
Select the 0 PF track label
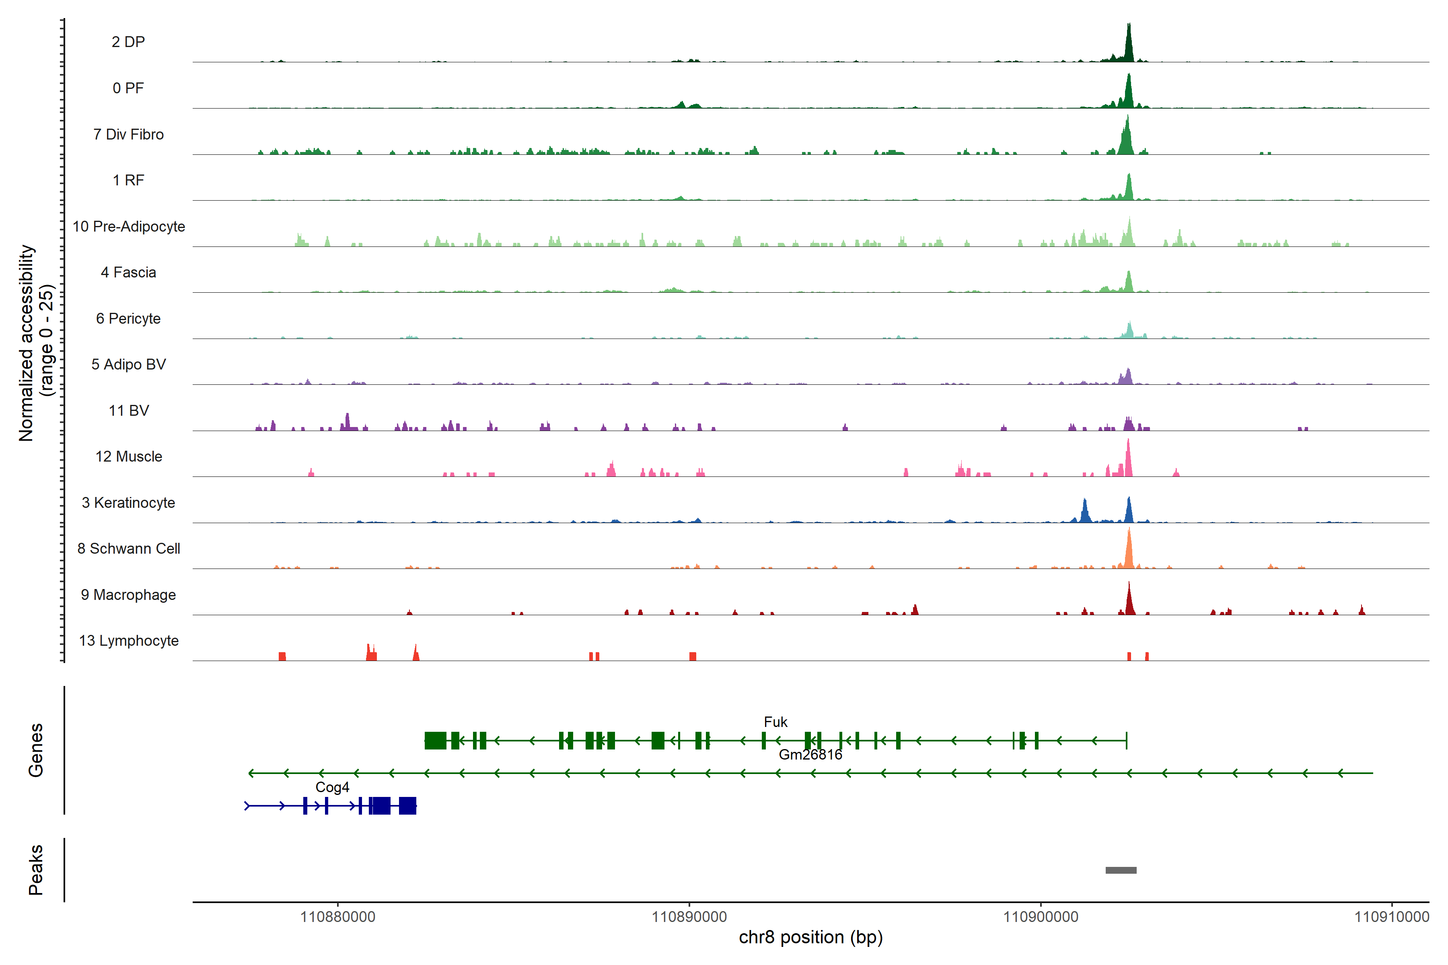click(128, 88)
